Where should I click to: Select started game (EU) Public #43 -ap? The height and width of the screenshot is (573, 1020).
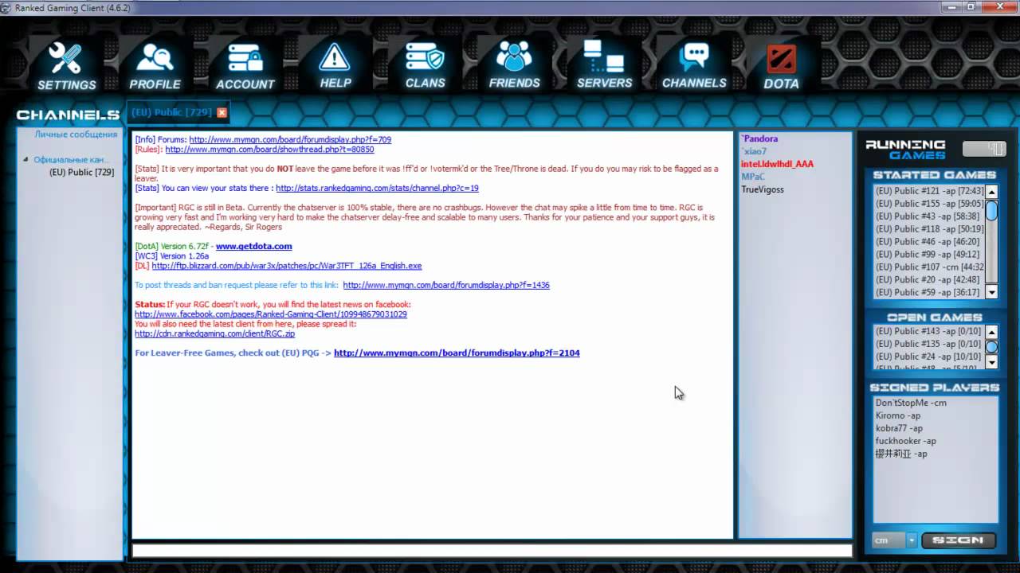[x=929, y=216]
